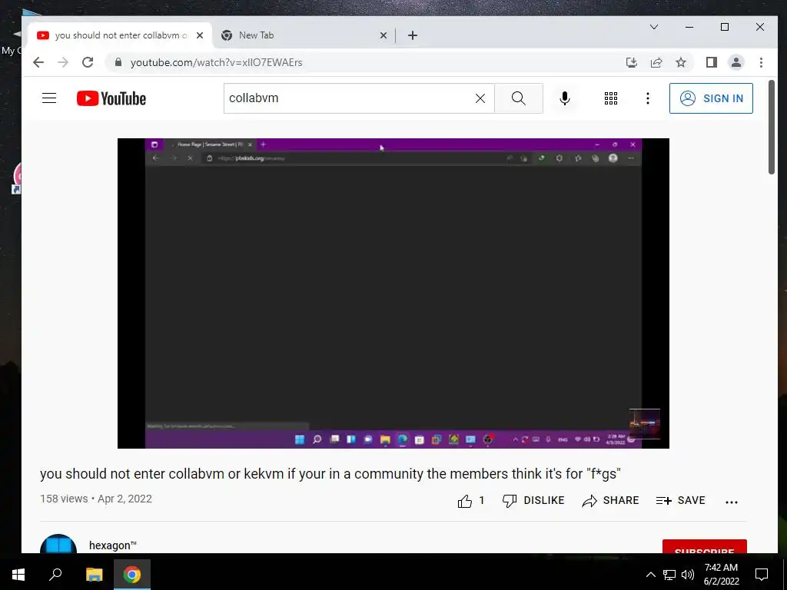Reload the YouTube page
Image resolution: width=787 pixels, height=590 pixels.
88,62
